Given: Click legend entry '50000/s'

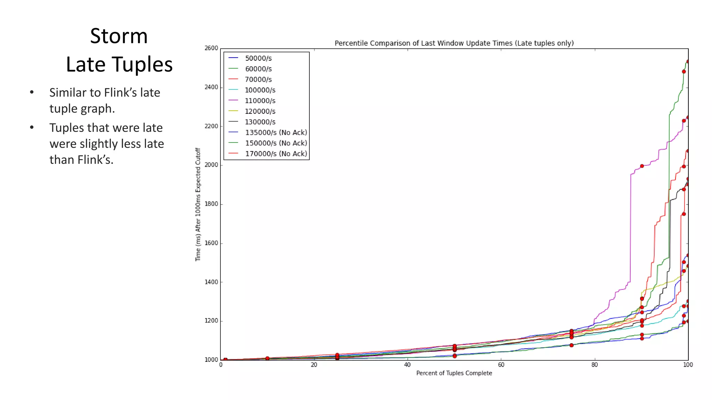Looking at the screenshot, I should point(258,58).
